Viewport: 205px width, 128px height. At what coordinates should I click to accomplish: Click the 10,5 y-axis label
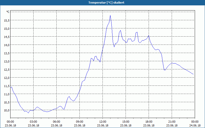[x=7, y=102]
